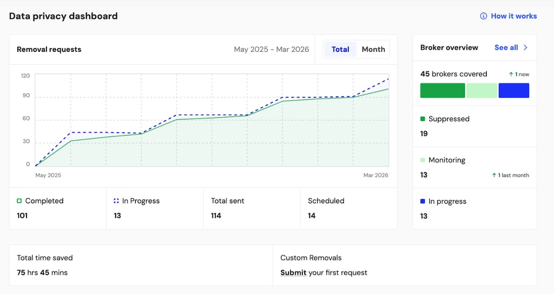The image size is (554, 294).
Task: Click the Total sent label
Action: [x=228, y=200]
